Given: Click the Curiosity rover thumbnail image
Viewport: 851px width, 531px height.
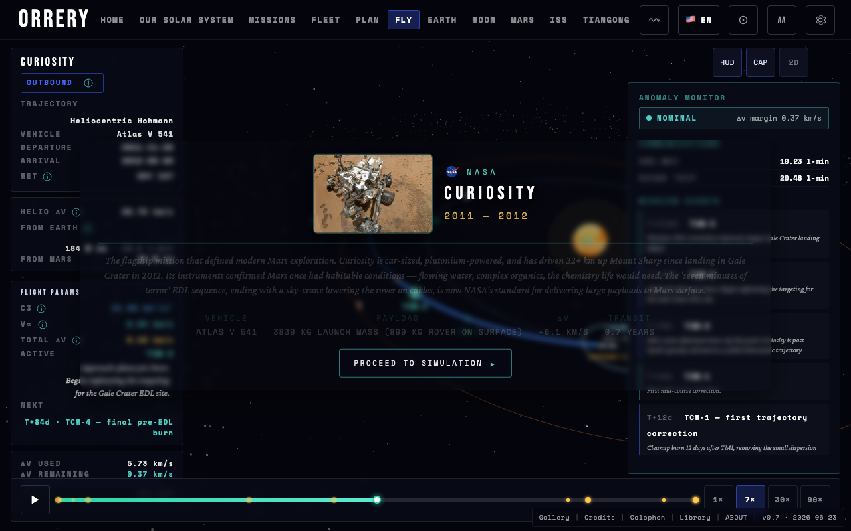Looking at the screenshot, I should [x=373, y=193].
